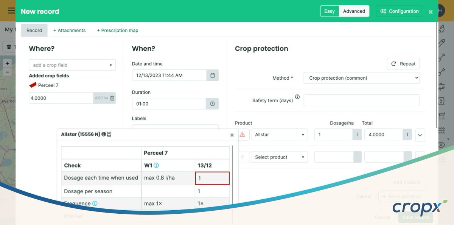Select the spraying tool icon in right sidebar
Viewport: 454px width, 225px height.
coord(441,86)
